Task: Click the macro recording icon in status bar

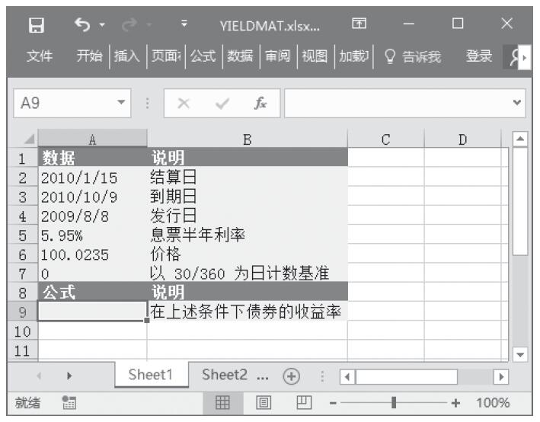Action: pos(68,402)
